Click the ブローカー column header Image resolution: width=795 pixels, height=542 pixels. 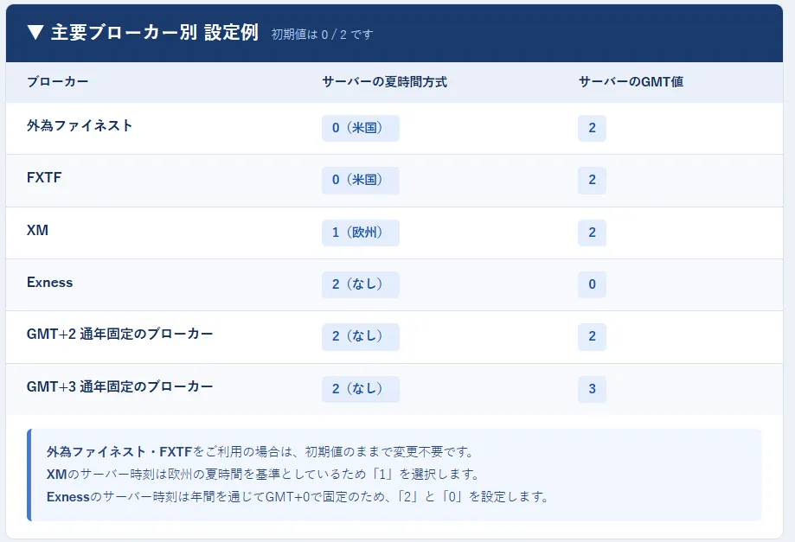[58, 81]
